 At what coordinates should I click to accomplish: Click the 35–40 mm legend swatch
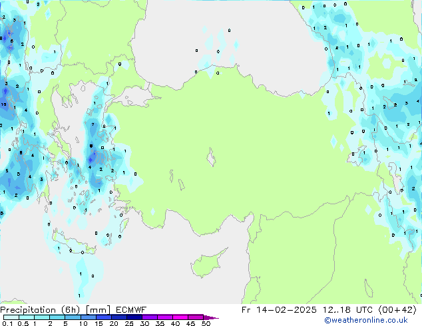tap(164, 317)
